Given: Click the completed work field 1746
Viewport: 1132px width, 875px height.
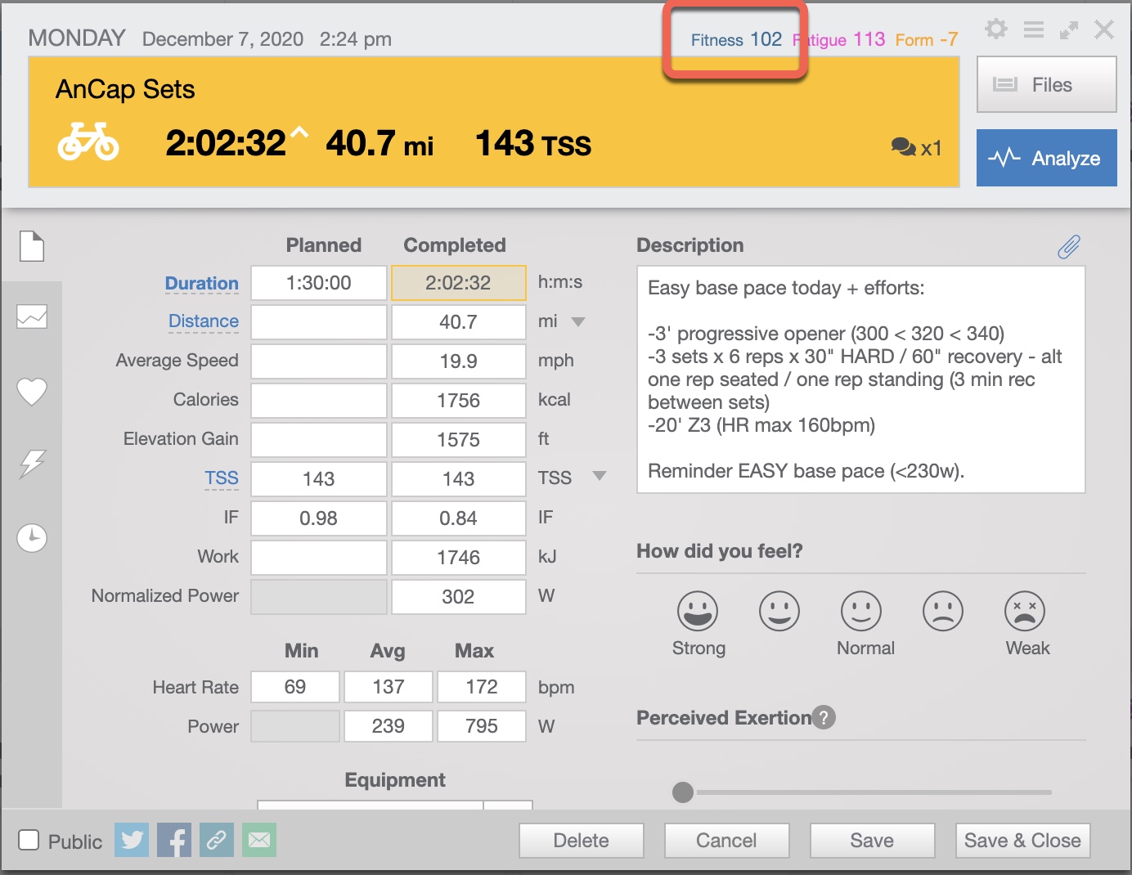Looking at the screenshot, I should 459,558.
